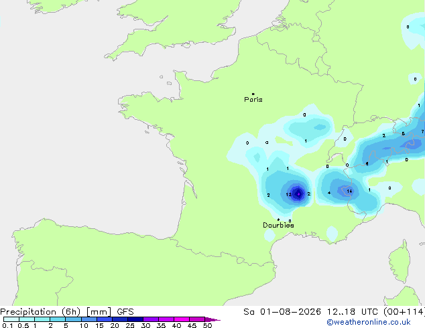Click the above-50 mm legend arrow tip
The image size is (425, 328).
213,319
